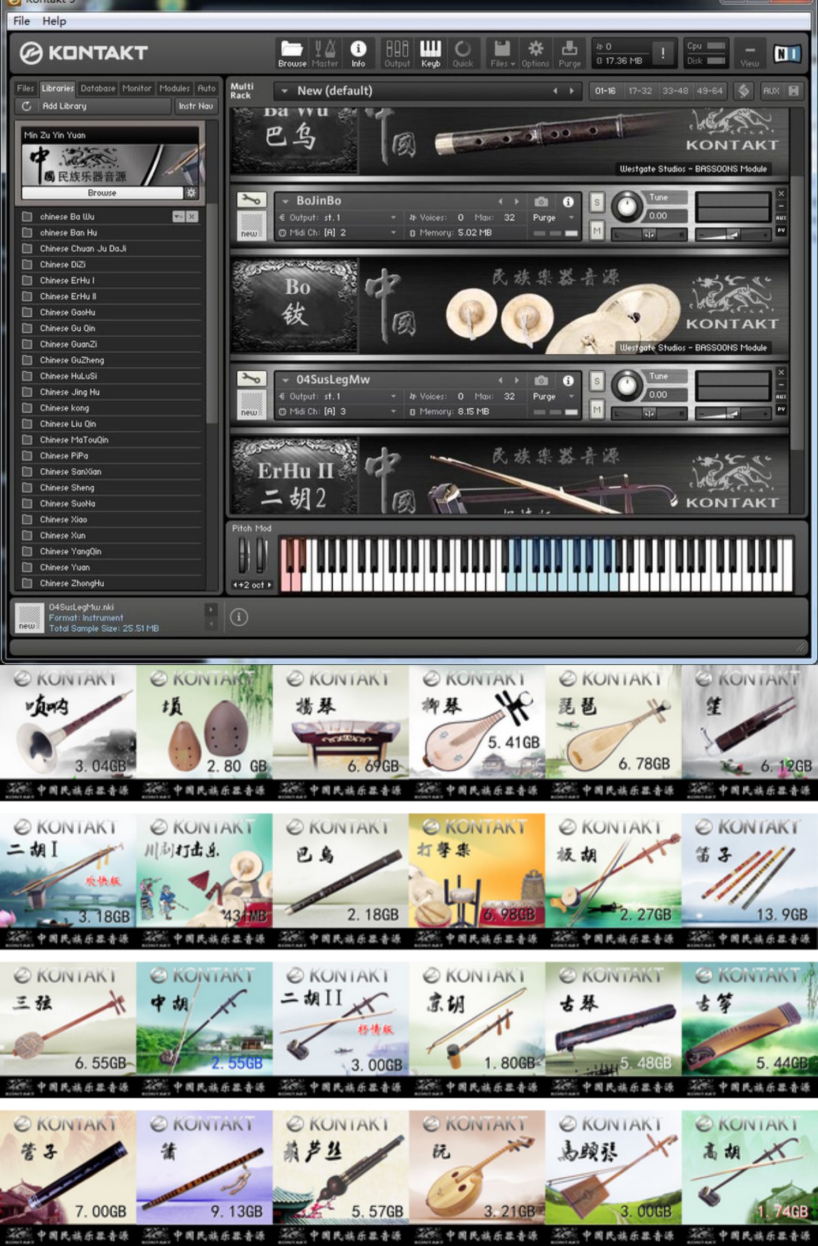Open 04SusLegMw instrument name dropdown
Screen dimensions: 818x1246
click(x=285, y=380)
